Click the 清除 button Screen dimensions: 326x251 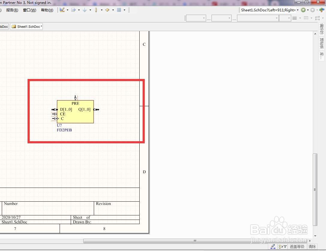pyautogui.click(x=312, y=247)
